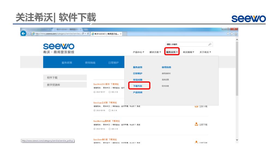Open the EasiSign正式版 download link

105,103
